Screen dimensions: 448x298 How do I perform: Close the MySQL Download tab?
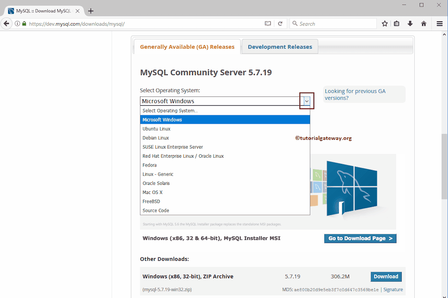(x=77, y=11)
